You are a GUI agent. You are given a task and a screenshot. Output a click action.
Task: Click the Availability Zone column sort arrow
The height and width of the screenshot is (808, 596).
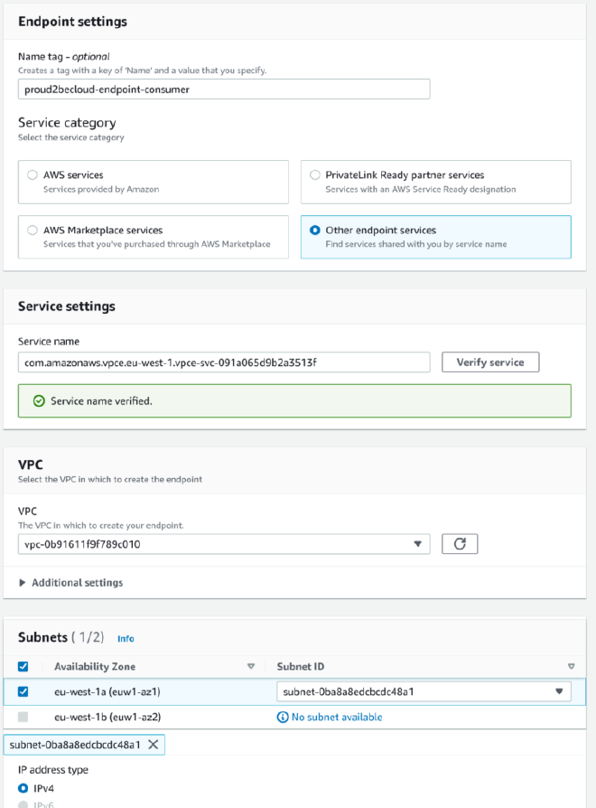click(x=252, y=666)
